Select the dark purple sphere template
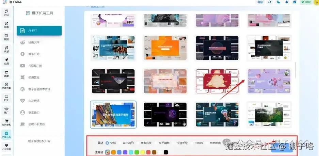Viewport: 319px width, 156px height. coord(165,115)
